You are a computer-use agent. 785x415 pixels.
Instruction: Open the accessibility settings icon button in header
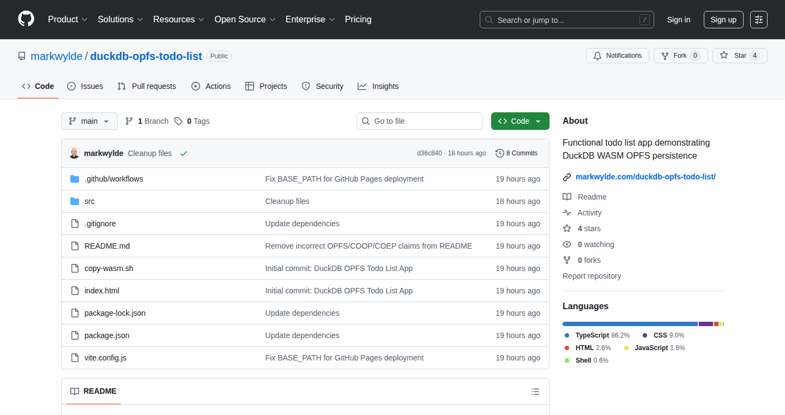[x=758, y=20]
